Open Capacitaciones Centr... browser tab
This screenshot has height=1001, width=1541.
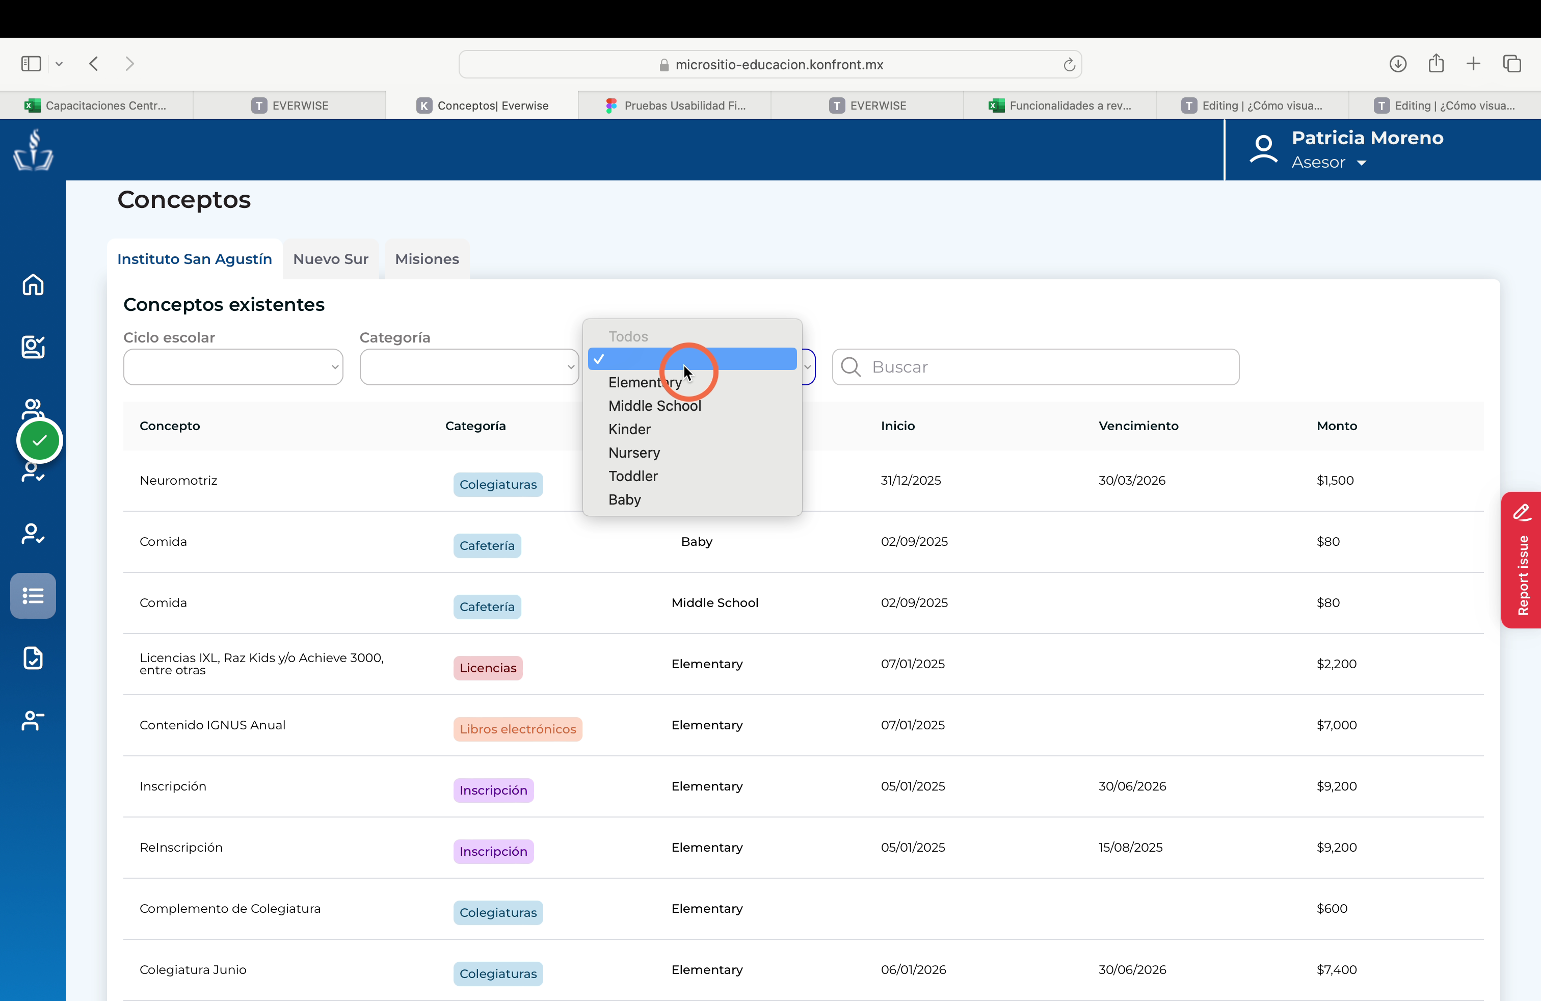(96, 106)
